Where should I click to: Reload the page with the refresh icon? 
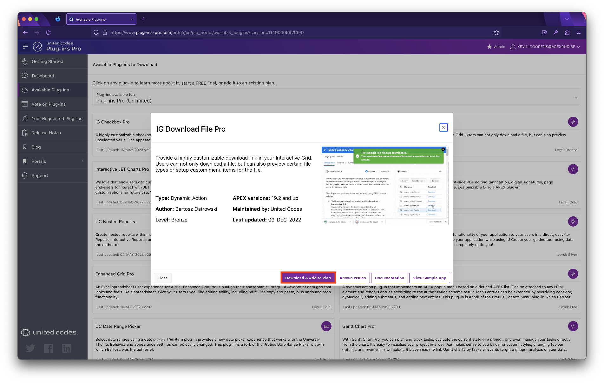(48, 32)
